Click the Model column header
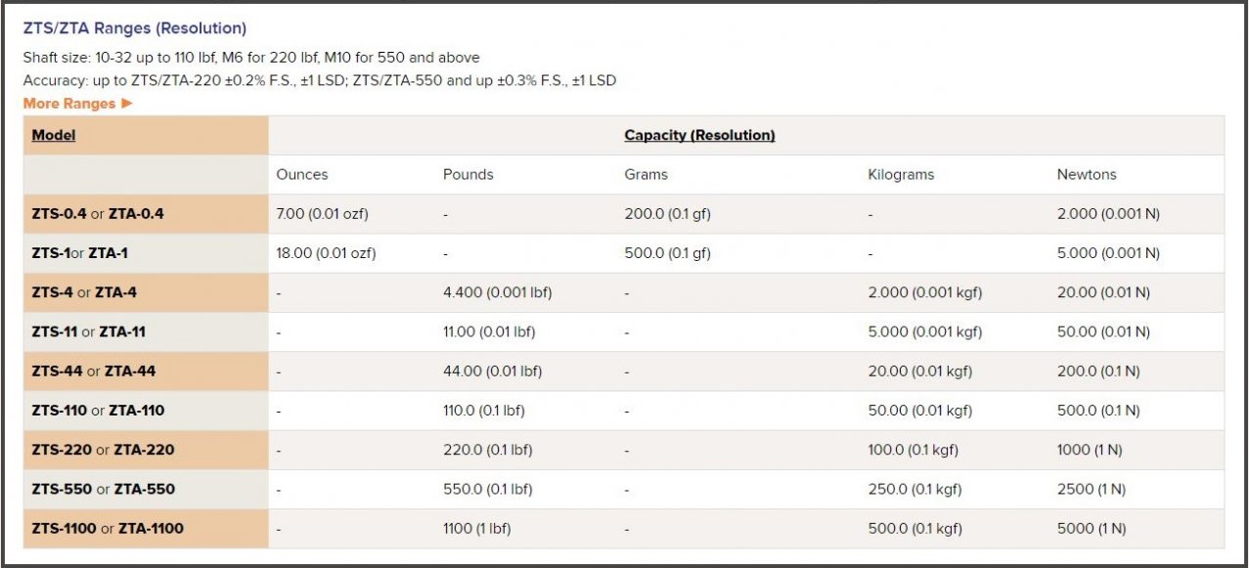Image resolution: width=1249 pixels, height=568 pixels. pyautogui.click(x=54, y=135)
